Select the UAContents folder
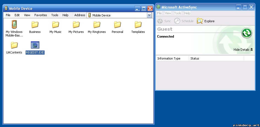This screenshot has width=260, height=127. click(14, 45)
